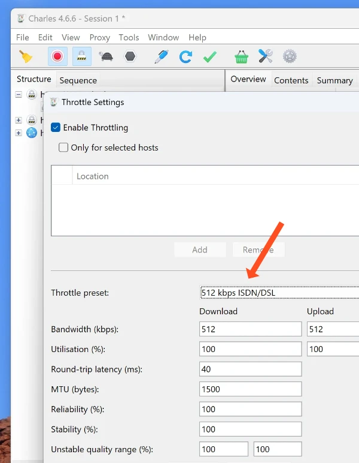
Task: Click the Add location button
Action: 200,250
